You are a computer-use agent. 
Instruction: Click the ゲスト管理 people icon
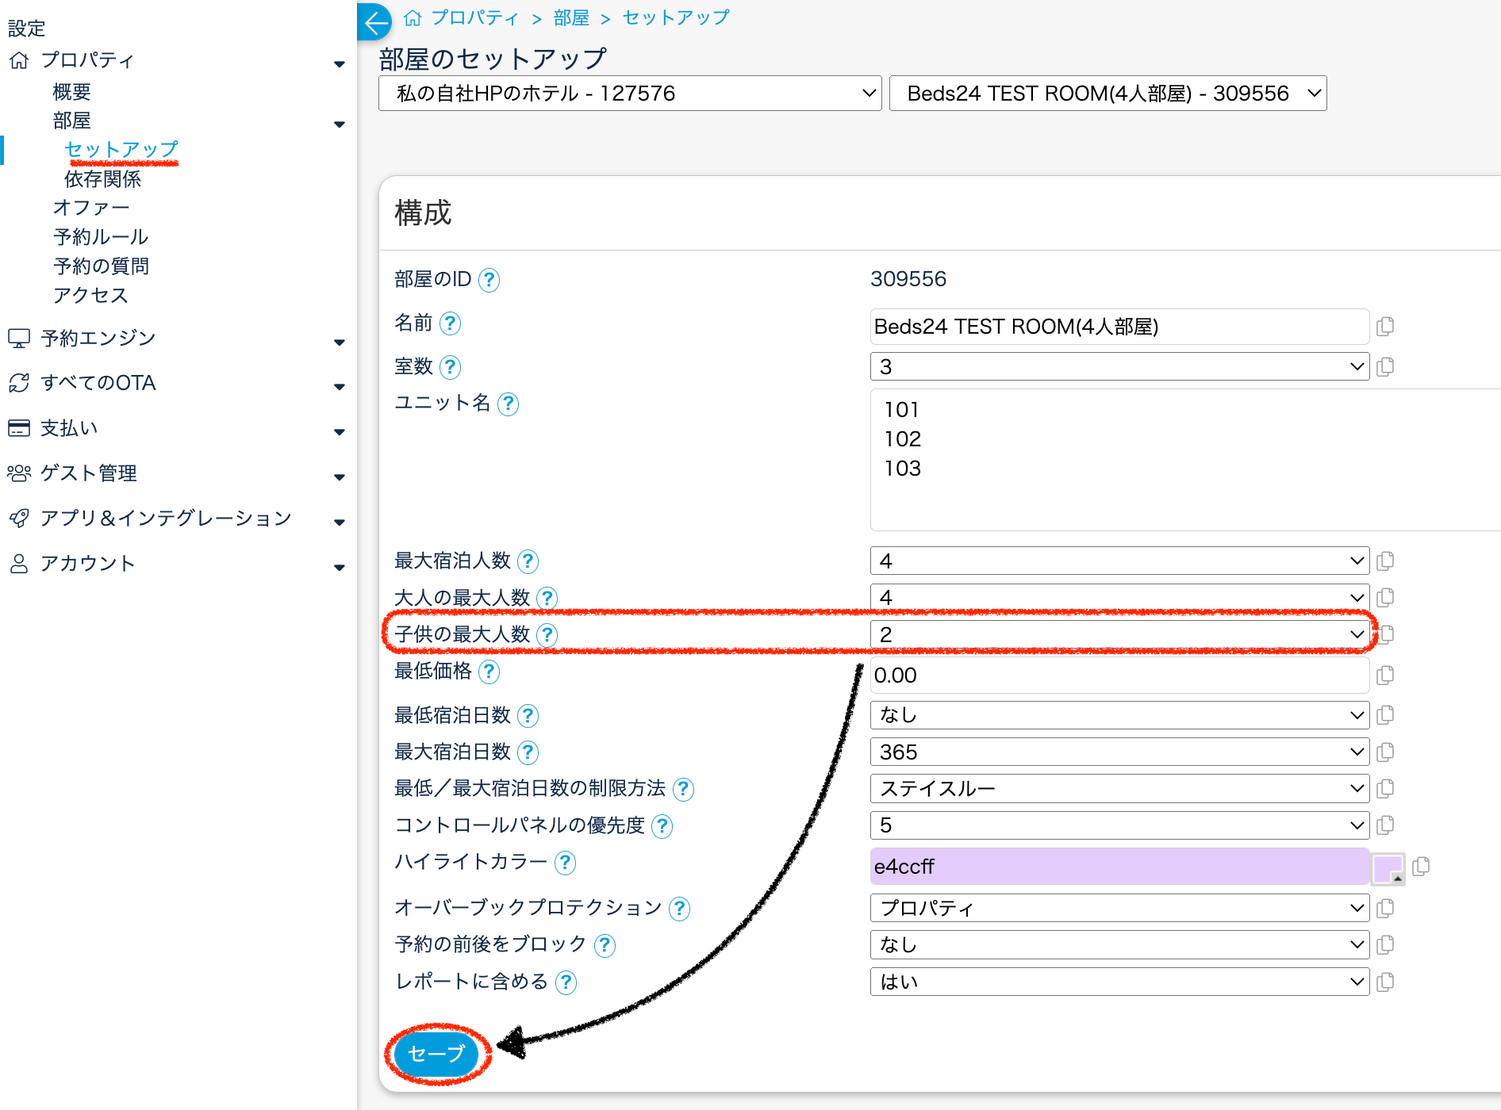18,473
